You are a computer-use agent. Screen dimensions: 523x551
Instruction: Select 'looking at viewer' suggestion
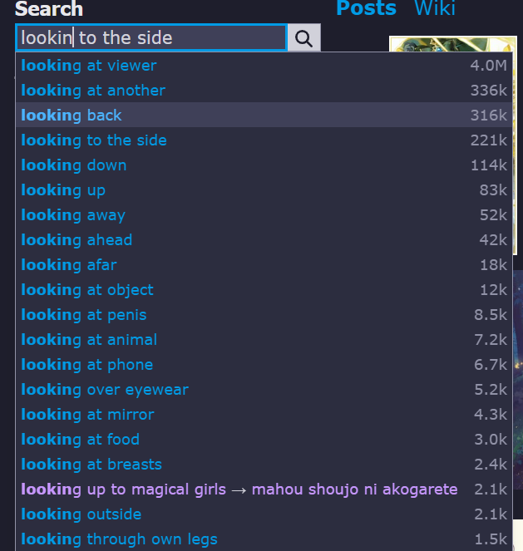pyautogui.click(x=264, y=66)
